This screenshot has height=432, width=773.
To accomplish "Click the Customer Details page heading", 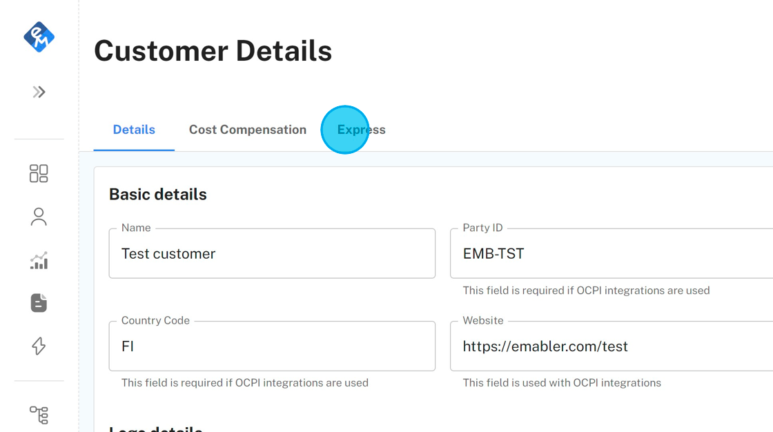I will click(213, 51).
